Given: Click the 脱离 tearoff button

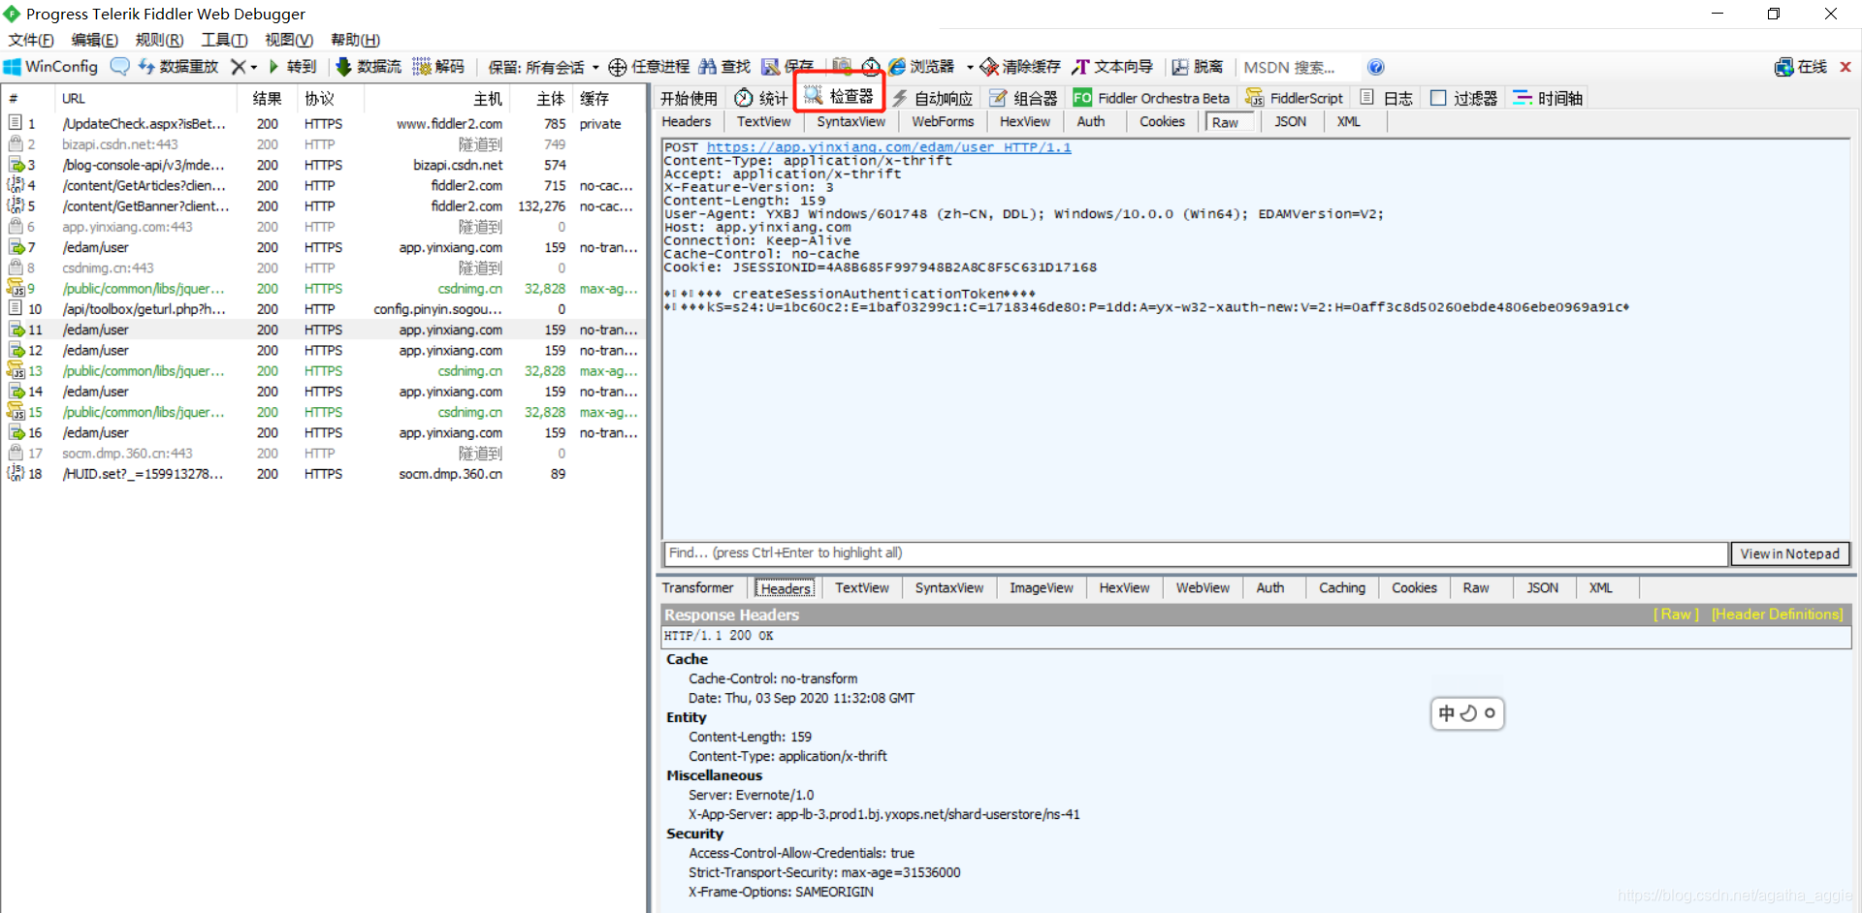Looking at the screenshot, I should [x=1198, y=67].
